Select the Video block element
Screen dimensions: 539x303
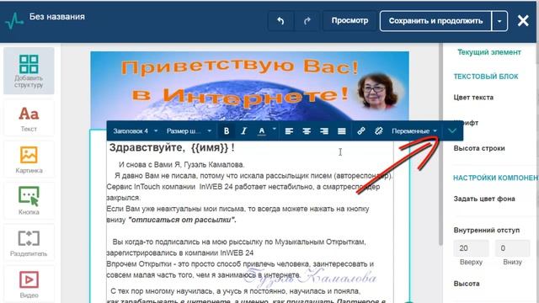[x=29, y=284]
